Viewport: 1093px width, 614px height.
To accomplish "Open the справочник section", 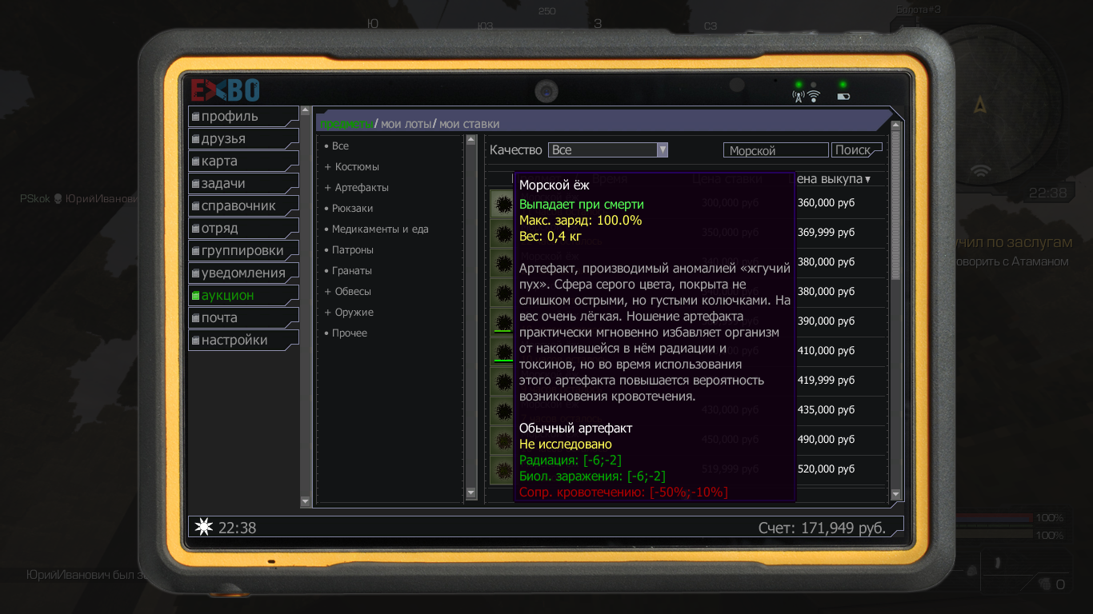I will (x=243, y=205).
